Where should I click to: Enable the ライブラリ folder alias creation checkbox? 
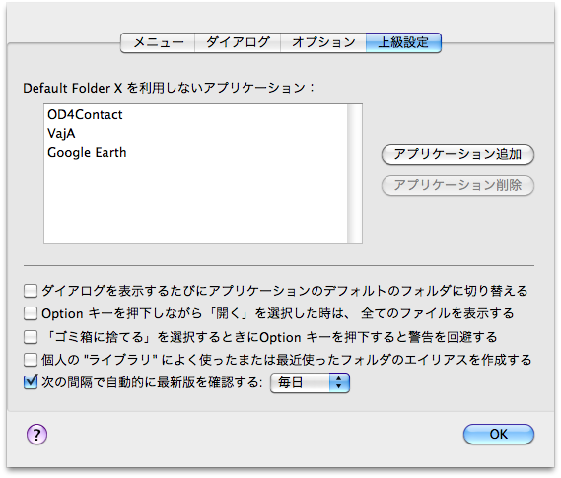click(31, 360)
